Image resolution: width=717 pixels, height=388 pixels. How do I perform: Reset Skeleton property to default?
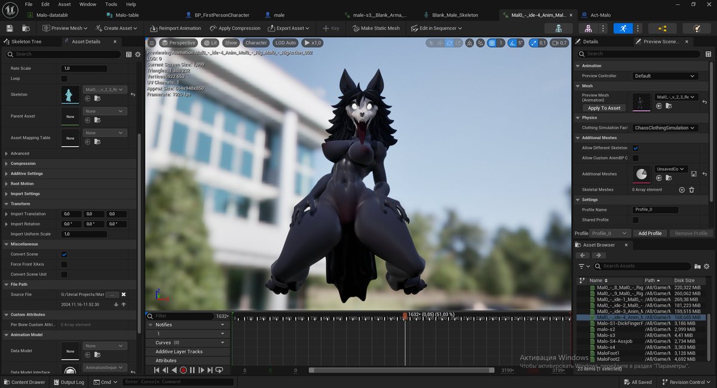133,94
